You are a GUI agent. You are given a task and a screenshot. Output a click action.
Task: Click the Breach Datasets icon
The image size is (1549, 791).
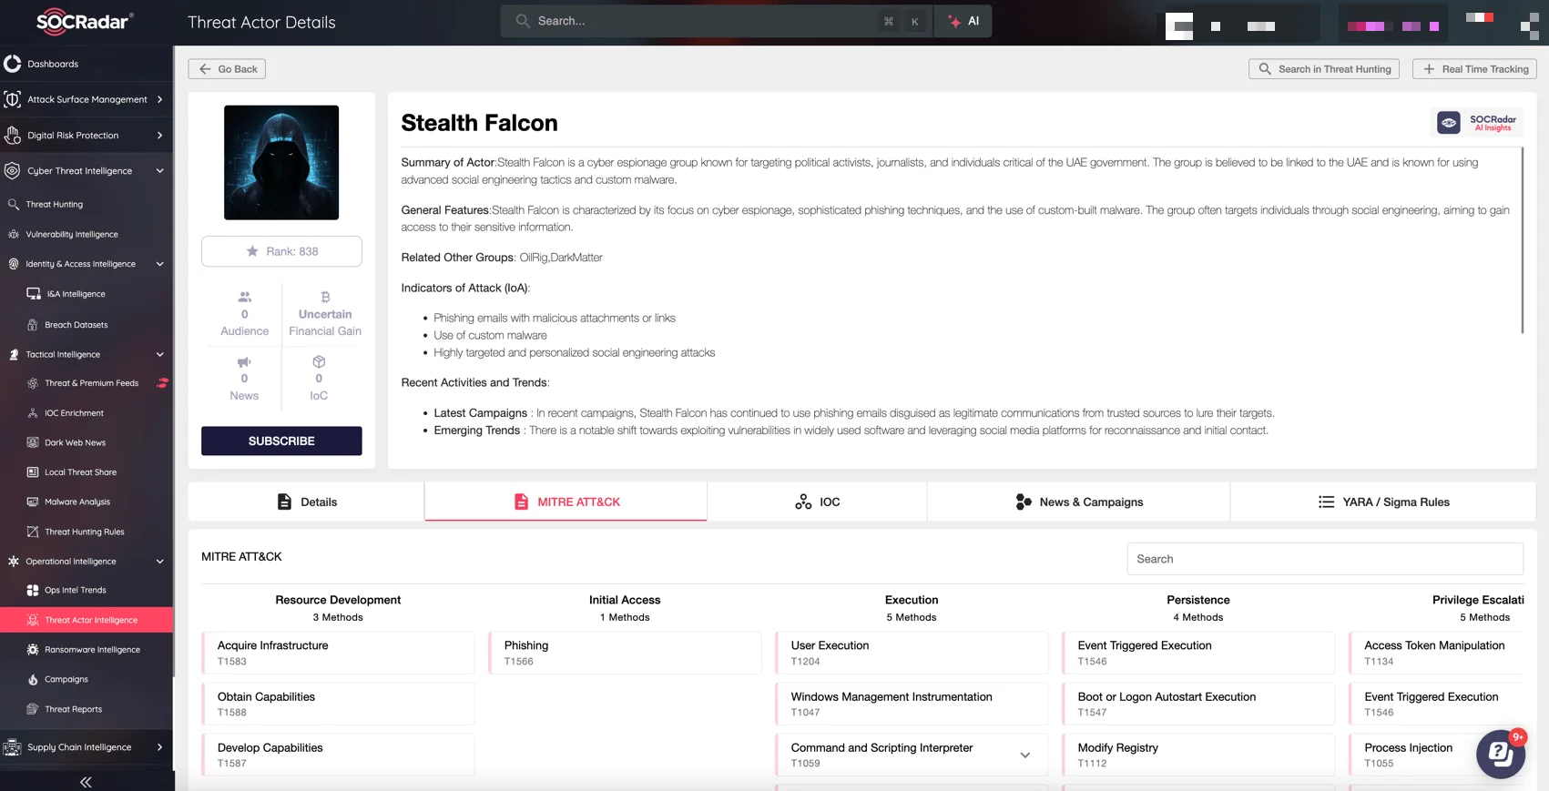tap(34, 325)
